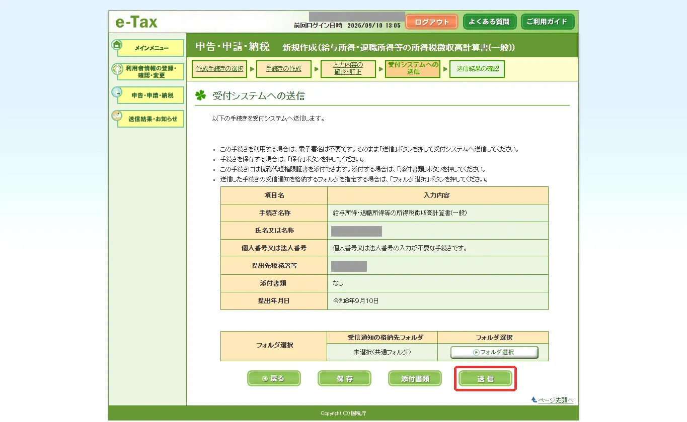
Task: Open 送信結果・お知らせ sidebar menu
Action: (x=151, y=119)
